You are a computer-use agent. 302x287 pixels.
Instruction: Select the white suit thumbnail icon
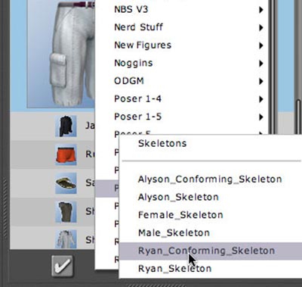pyautogui.click(x=66, y=239)
